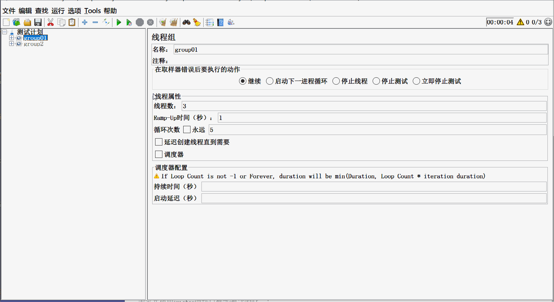Choose the 停止测试 radio button
Viewport: 554px width, 302px height.
point(376,81)
